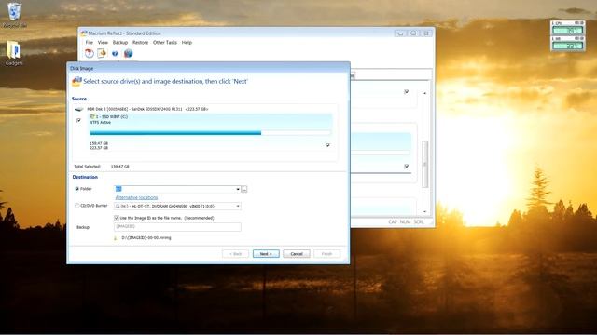Open the Other Tasks menu

pyautogui.click(x=165, y=43)
